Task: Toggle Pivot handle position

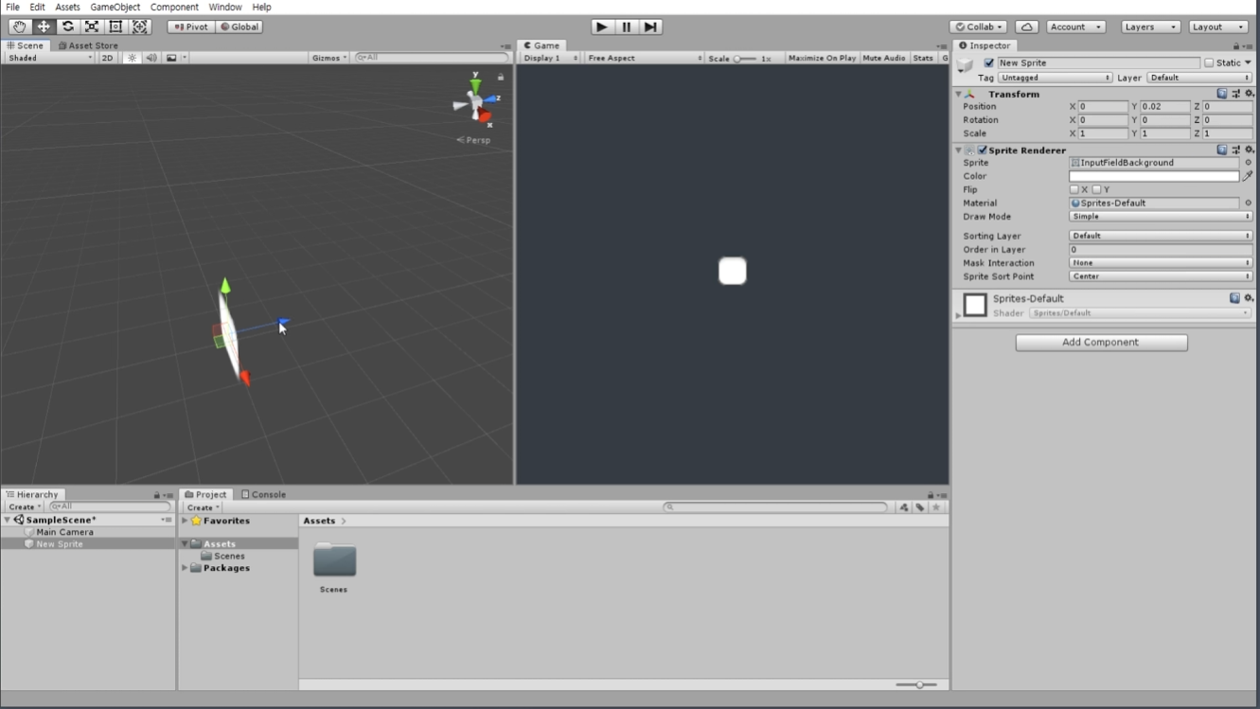Action: pyautogui.click(x=191, y=27)
